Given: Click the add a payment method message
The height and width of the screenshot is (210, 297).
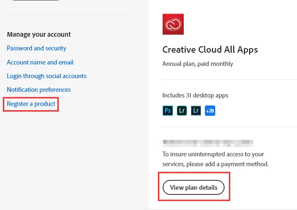Looking at the screenshot, I should click(215, 159).
